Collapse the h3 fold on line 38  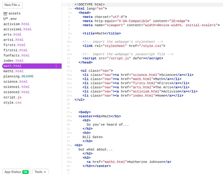coord(71,158)
